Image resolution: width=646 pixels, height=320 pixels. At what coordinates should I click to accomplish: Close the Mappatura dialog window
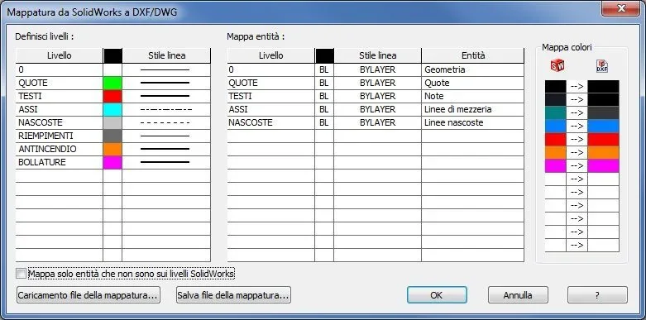click(x=620, y=8)
